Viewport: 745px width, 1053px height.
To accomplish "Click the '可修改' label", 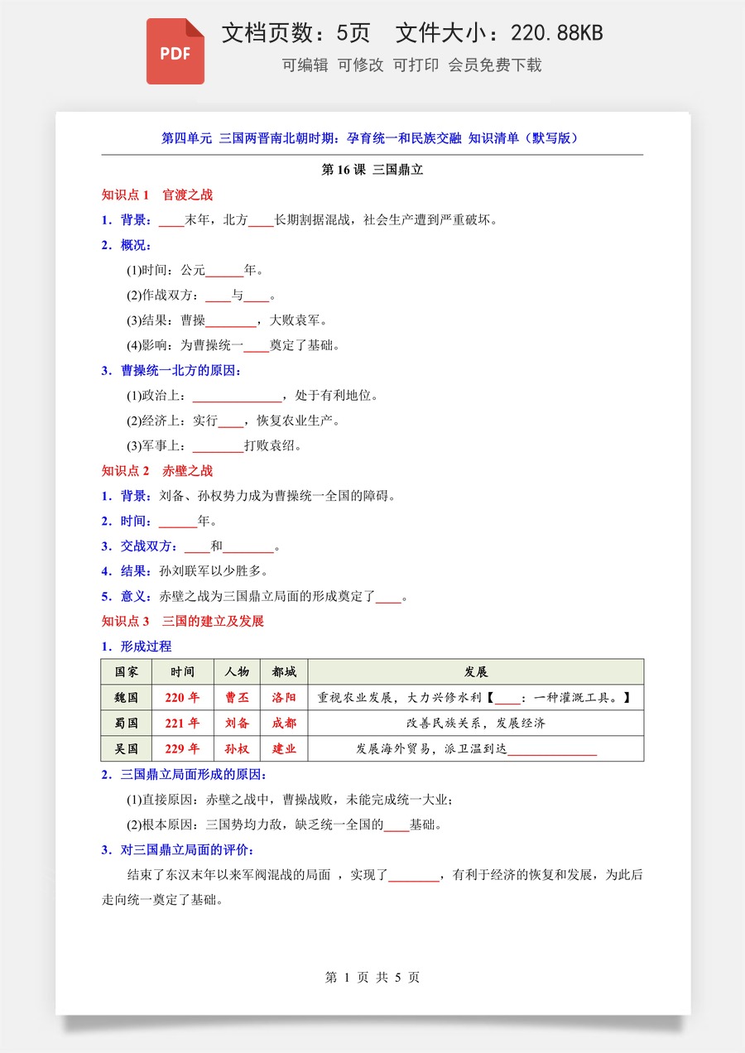I will click(x=360, y=65).
